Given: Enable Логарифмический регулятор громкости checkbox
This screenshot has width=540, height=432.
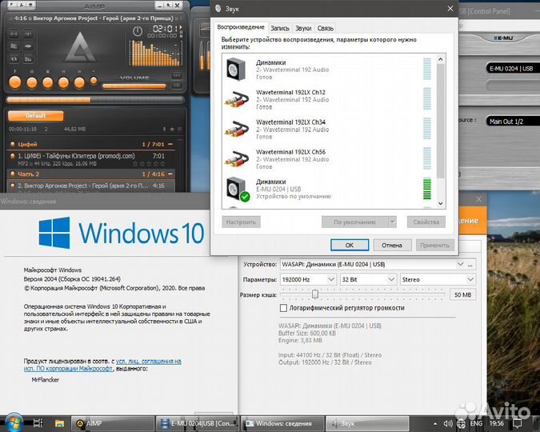Looking at the screenshot, I should point(283,308).
